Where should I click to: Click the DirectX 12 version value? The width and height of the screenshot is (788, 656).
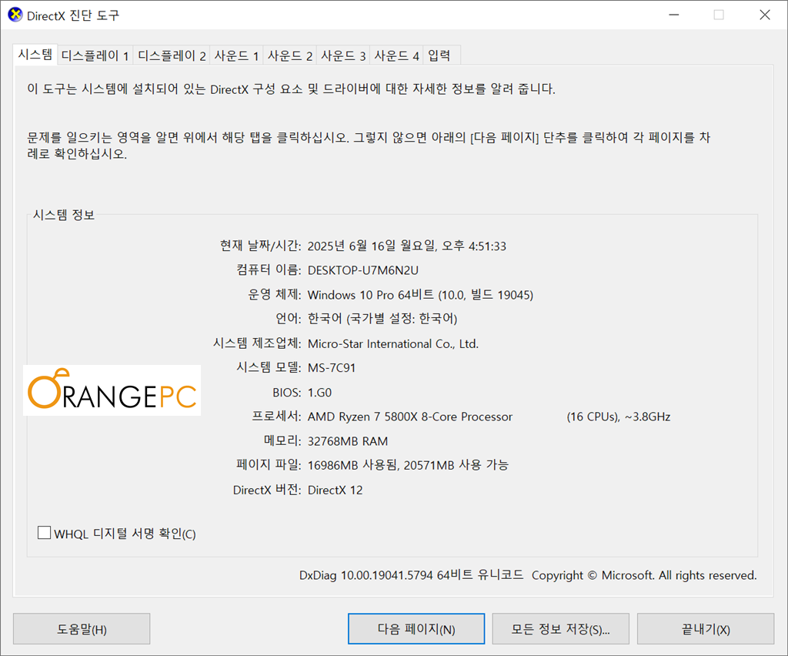coord(336,490)
